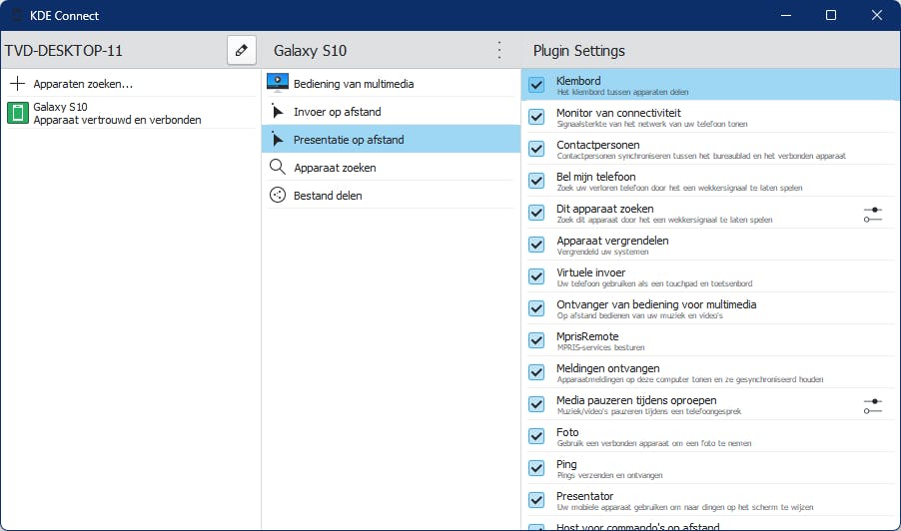
Task: Click the plus icon for Apparaten zoeken
Action: [18, 84]
